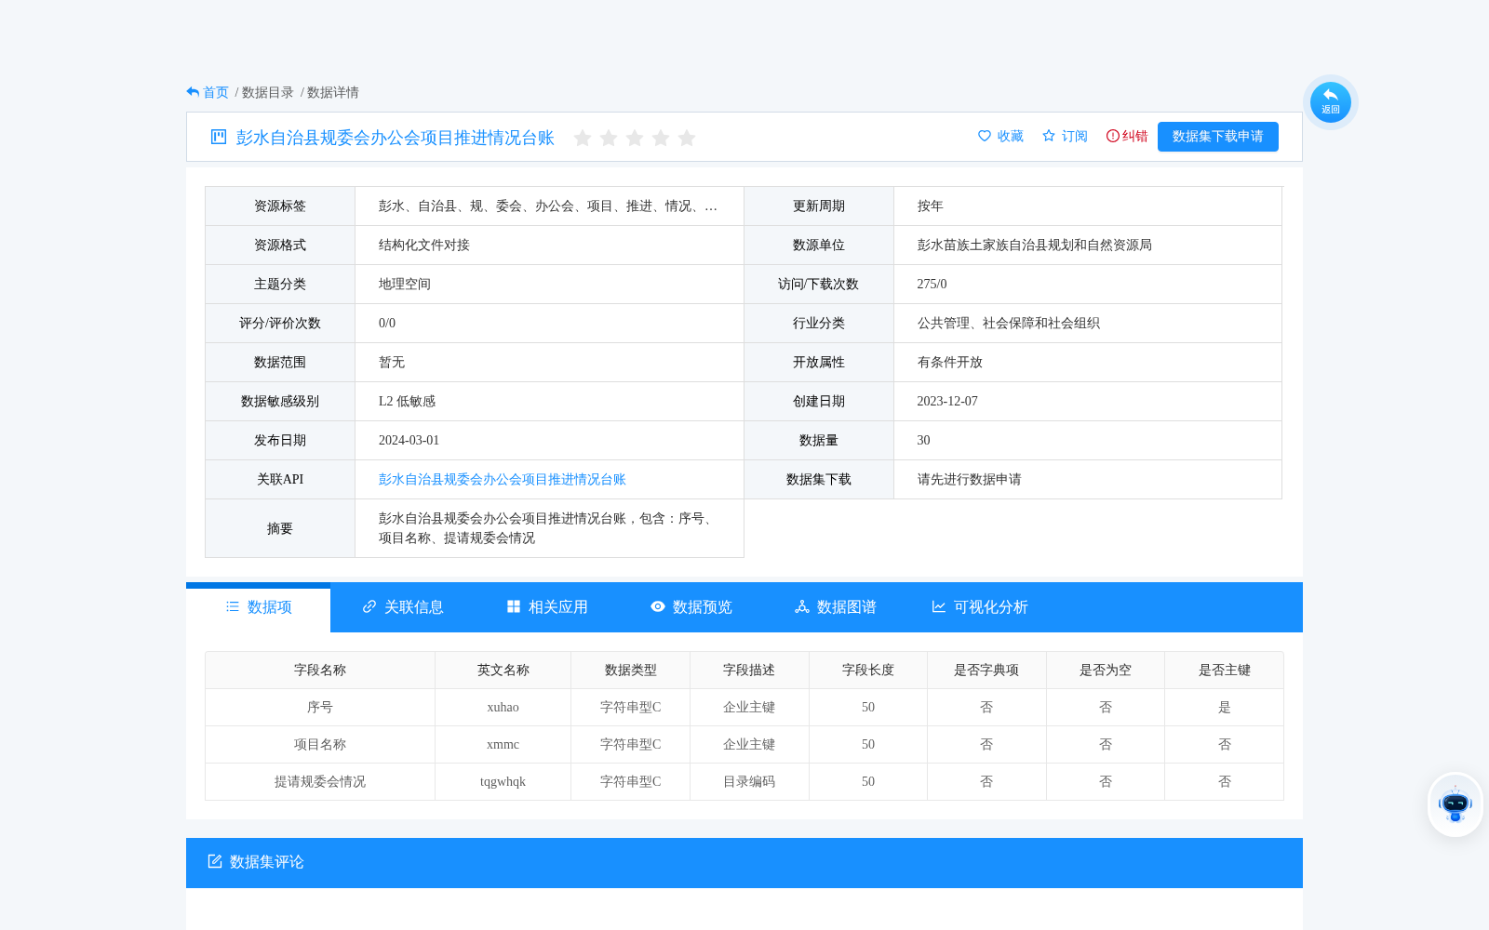Click the 2024-03-01 publish date
The width and height of the screenshot is (1489, 930).
pyautogui.click(x=409, y=441)
